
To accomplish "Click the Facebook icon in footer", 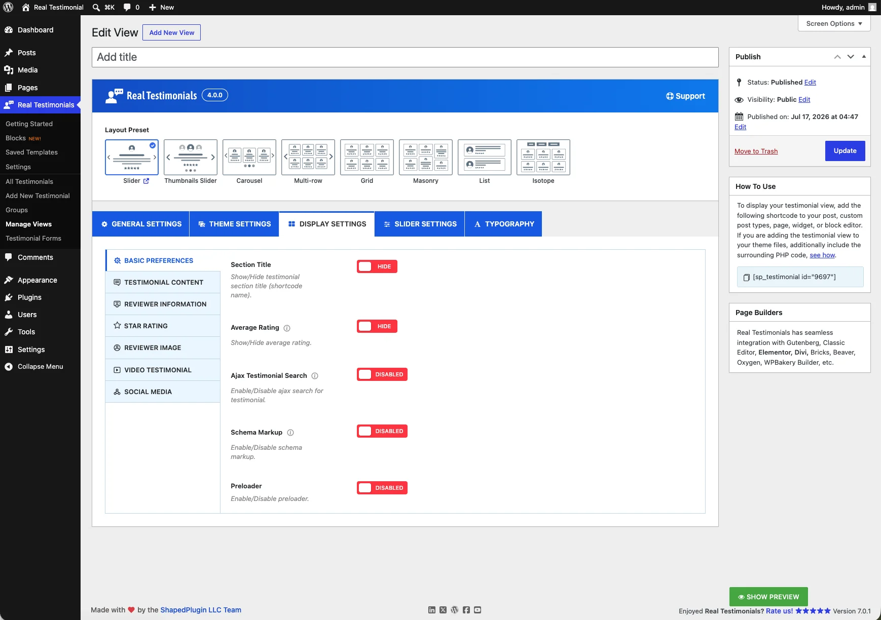I will click(x=466, y=610).
